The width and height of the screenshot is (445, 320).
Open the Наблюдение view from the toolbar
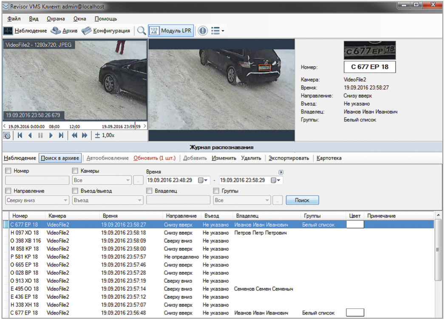(25, 31)
